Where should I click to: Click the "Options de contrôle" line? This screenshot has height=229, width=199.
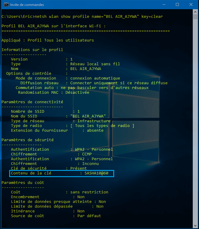[37, 74]
